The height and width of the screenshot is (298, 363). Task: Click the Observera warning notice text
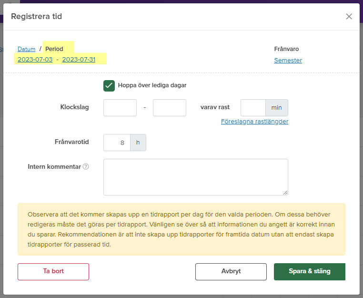[x=181, y=229]
